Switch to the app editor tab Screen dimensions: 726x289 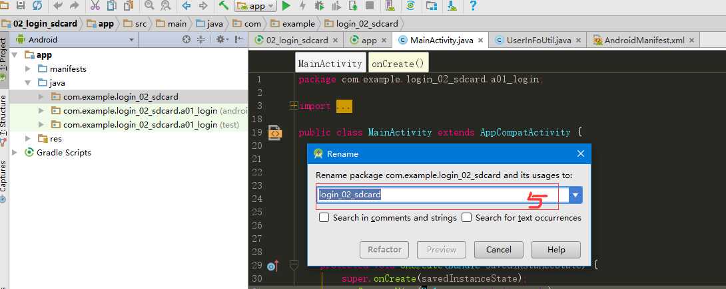click(x=369, y=40)
